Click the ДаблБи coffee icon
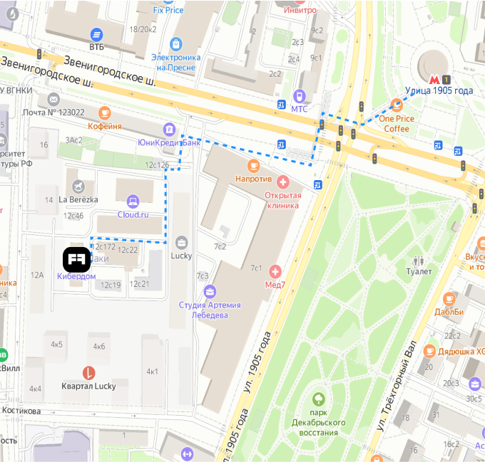The height and width of the screenshot is (462, 485). [449, 299]
